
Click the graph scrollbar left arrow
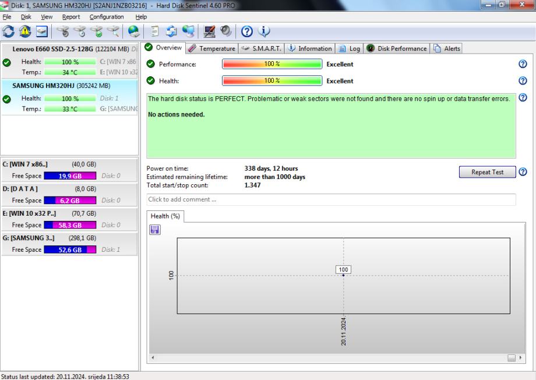[x=153, y=358]
